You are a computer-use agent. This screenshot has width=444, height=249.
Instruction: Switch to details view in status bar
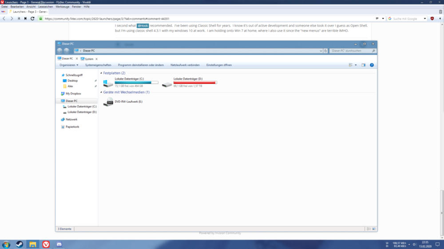tap(369, 229)
